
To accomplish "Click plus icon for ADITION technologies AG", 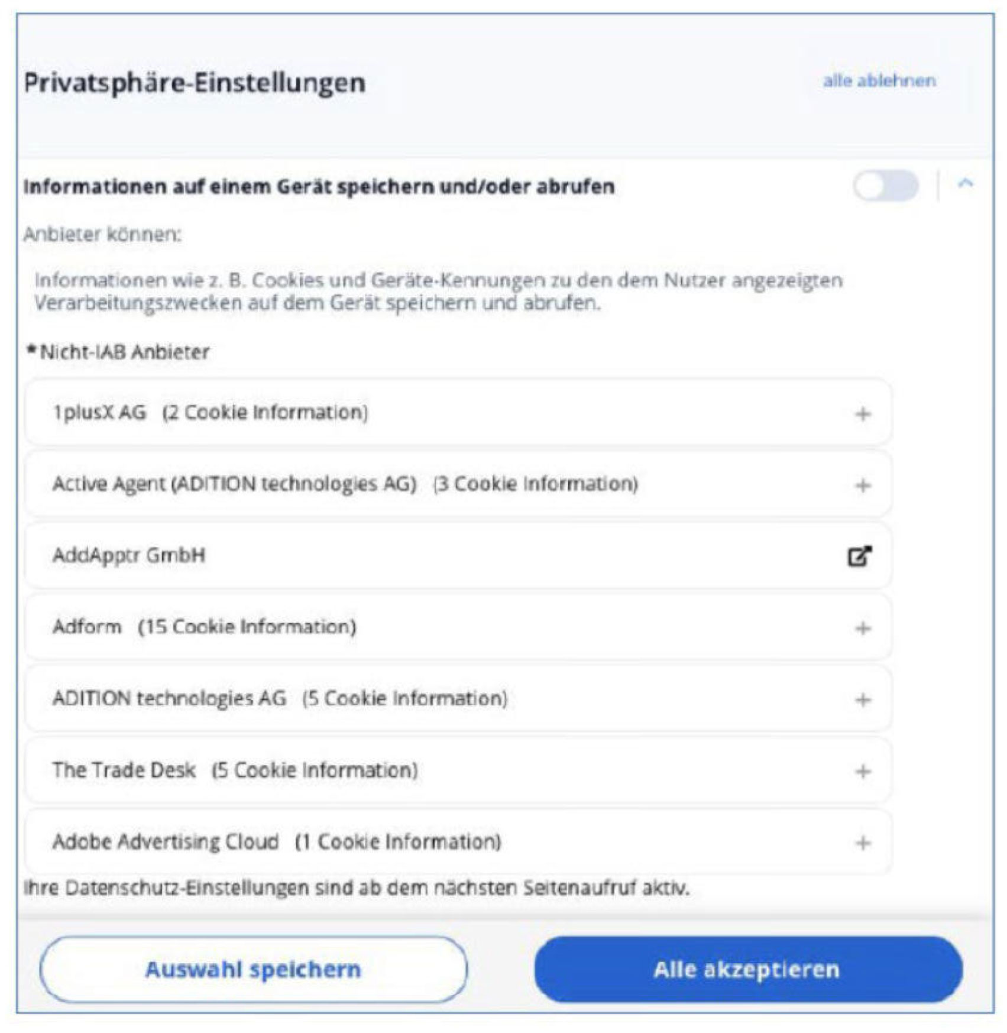I will 862,700.
